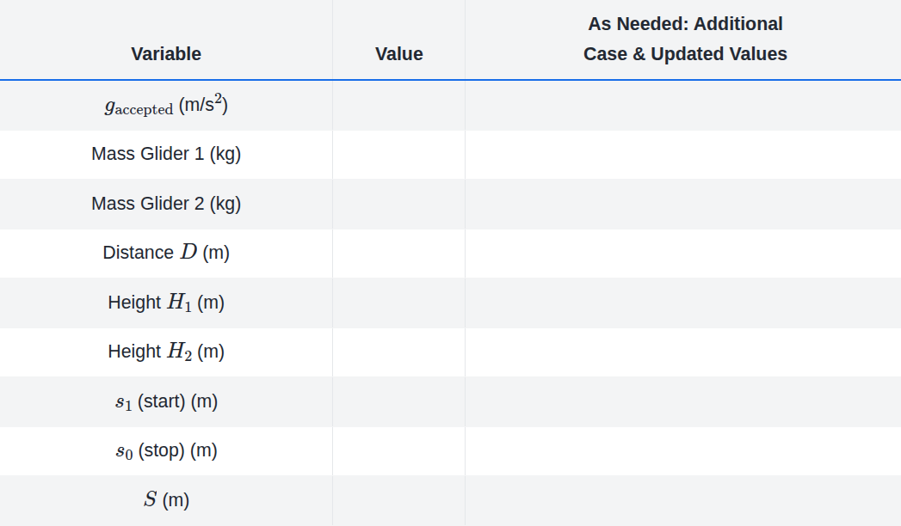Select the s0 (stop) Value cell
Screen dimensions: 901x526
398,450
